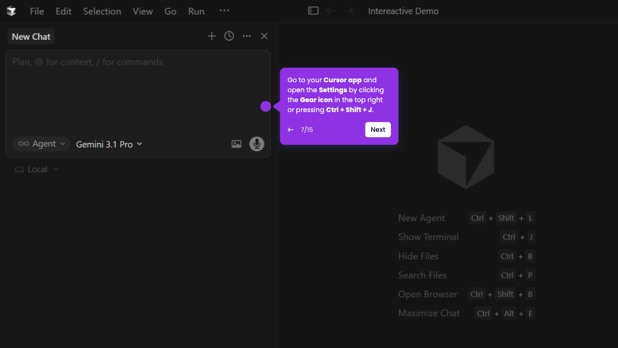Open the View menu

[143, 11]
